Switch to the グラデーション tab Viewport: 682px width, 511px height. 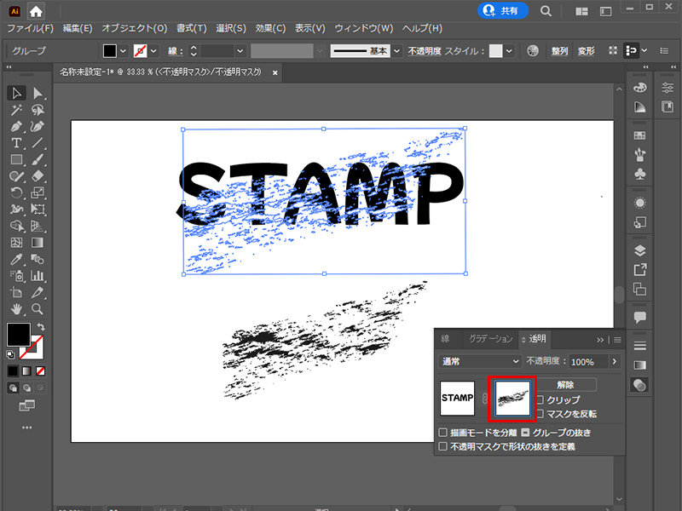(x=490, y=339)
